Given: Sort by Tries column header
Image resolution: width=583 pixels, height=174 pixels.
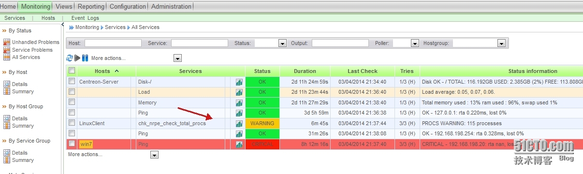Looking at the screenshot, I should pos(407,71).
